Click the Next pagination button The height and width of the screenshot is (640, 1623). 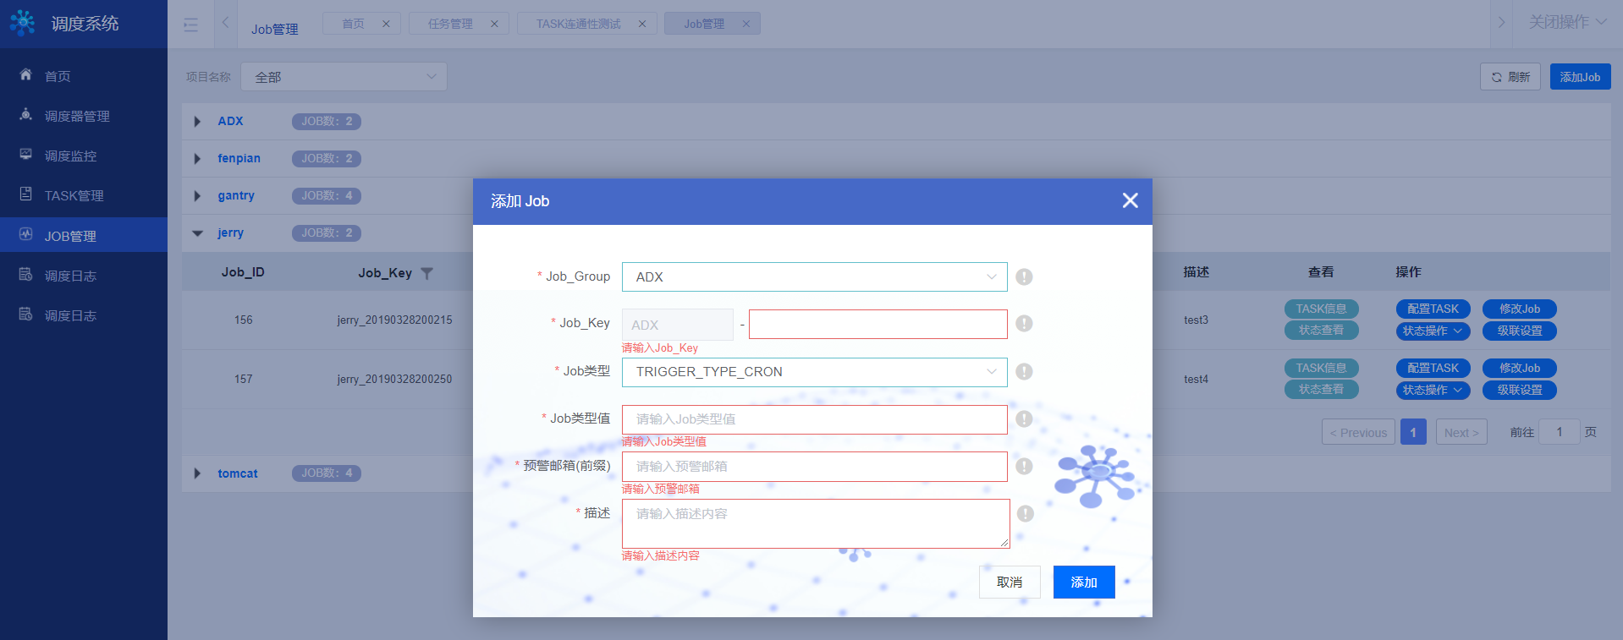coord(1461,432)
